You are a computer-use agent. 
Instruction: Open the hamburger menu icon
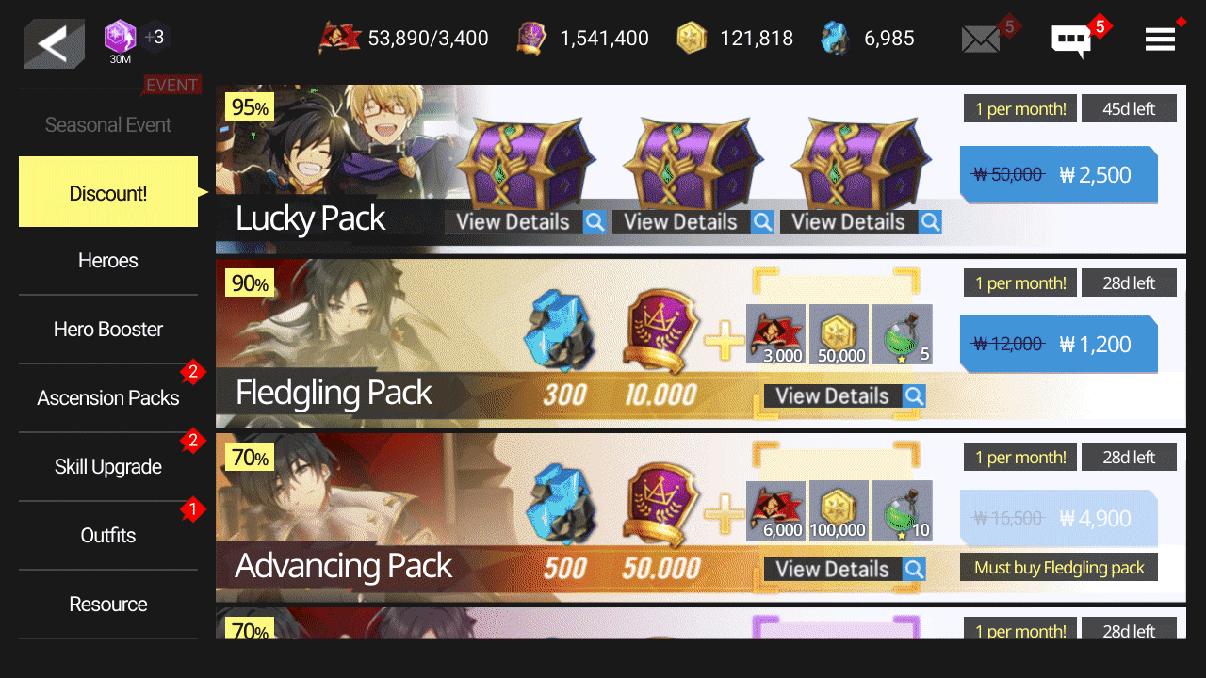(1160, 39)
